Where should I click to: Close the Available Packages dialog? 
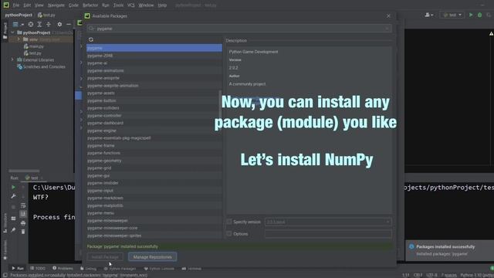click(388, 15)
